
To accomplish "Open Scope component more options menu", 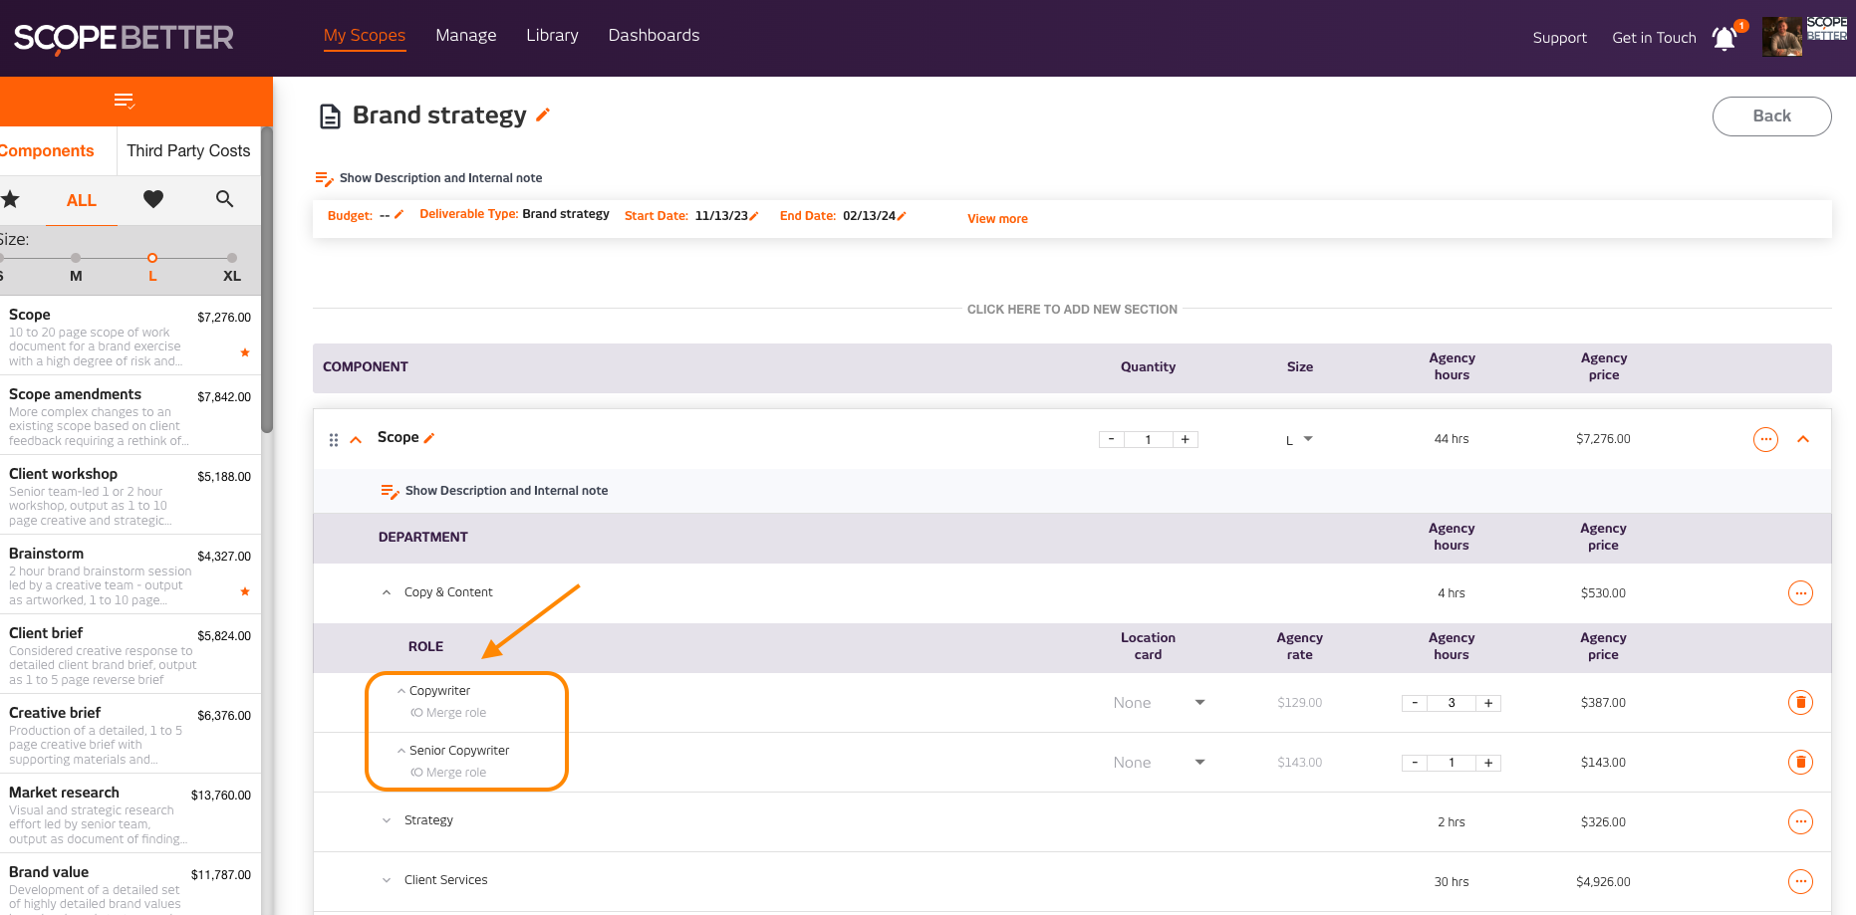I will 1765,439.
